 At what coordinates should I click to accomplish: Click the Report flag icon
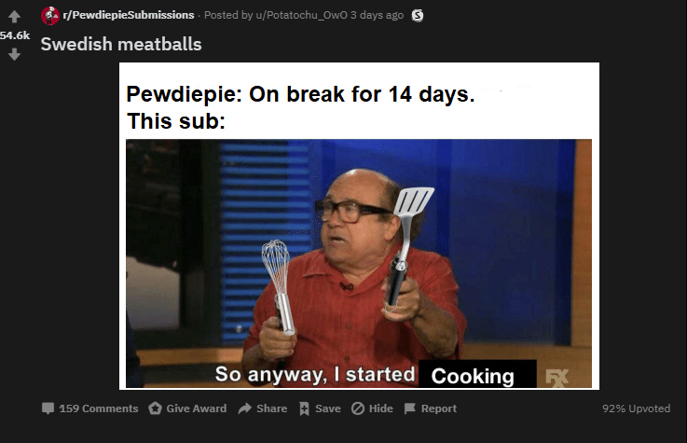(x=409, y=408)
